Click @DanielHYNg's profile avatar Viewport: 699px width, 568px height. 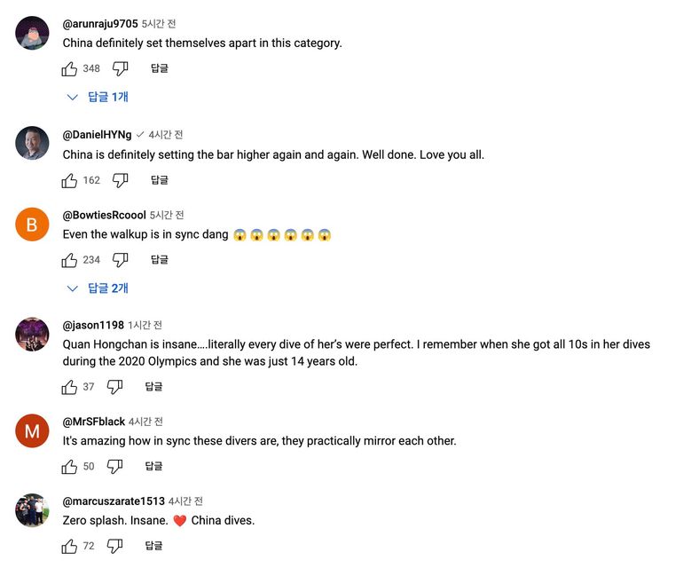pos(33,143)
